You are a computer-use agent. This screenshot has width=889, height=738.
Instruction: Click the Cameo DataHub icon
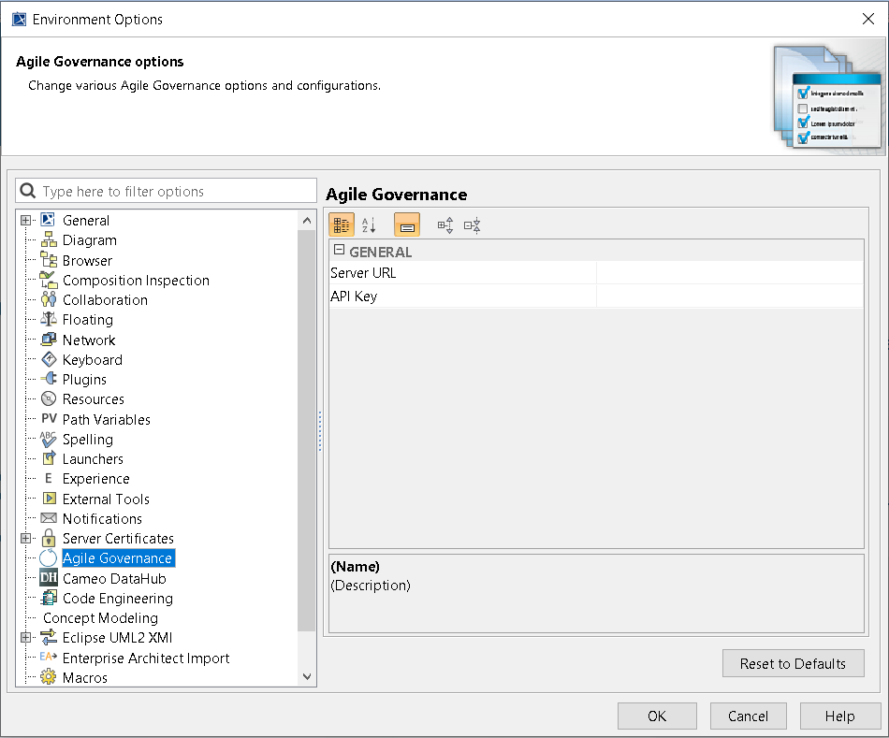[x=49, y=578]
